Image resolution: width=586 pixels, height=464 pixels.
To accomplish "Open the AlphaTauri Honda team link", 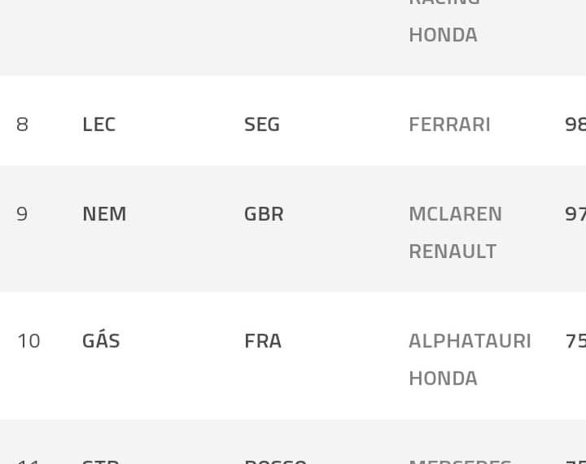I will click(470, 359).
